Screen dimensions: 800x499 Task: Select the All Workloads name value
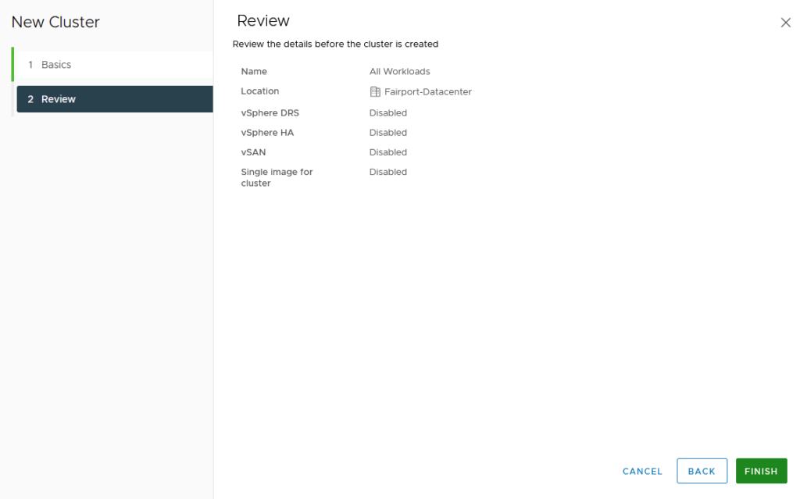coord(399,72)
